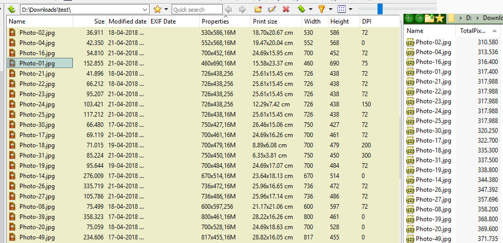This screenshot has height=243, width=503.
Task: Sort by the Height column header
Action: coord(344,21)
